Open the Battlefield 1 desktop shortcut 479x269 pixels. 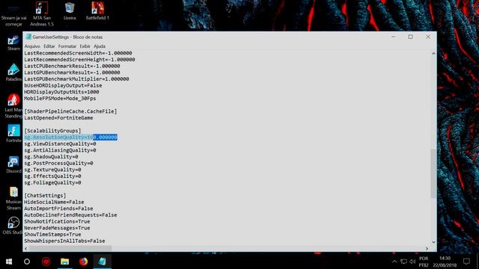pos(97,11)
